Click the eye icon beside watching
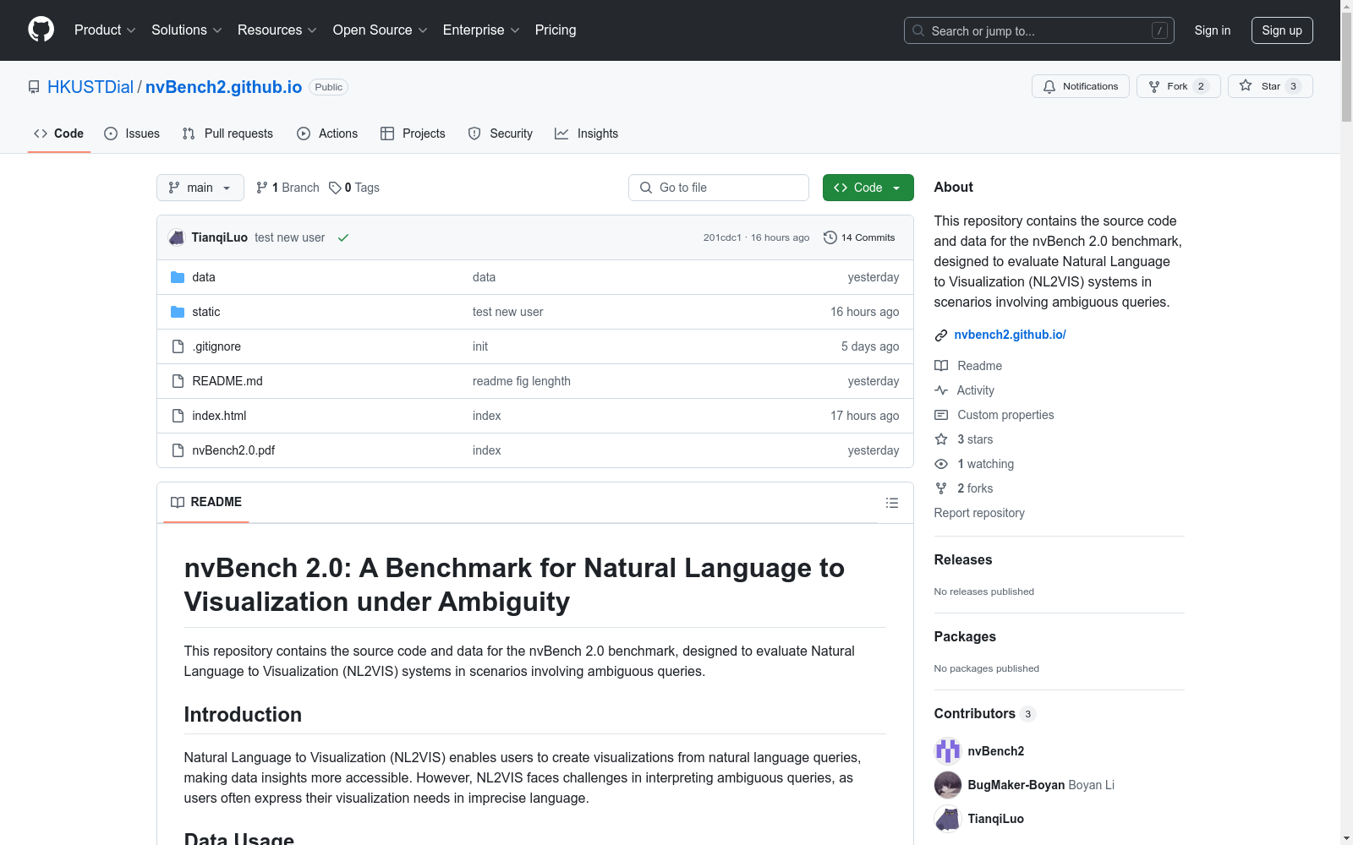This screenshot has width=1353, height=845. (941, 464)
